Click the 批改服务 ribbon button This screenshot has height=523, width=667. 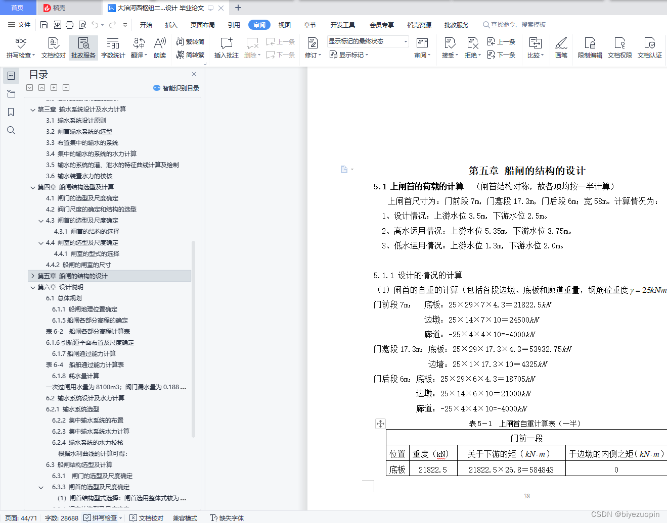tap(83, 48)
